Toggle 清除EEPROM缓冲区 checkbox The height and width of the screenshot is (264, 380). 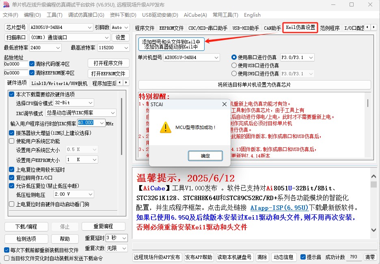tap(32, 73)
